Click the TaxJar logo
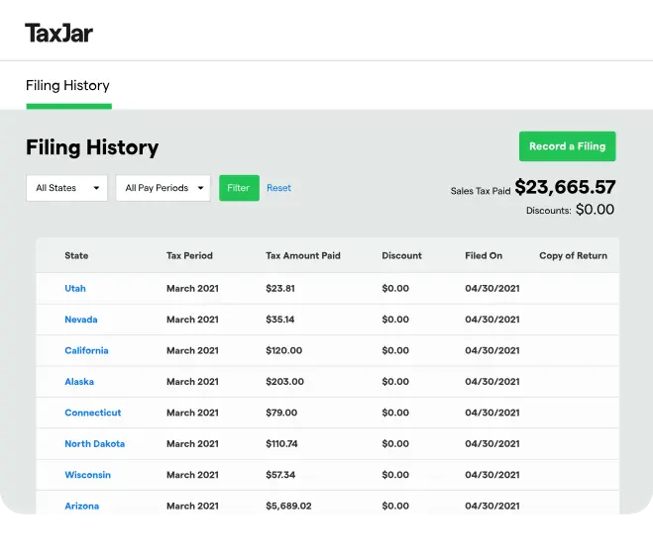Image resolution: width=653 pixels, height=555 pixels. (59, 33)
